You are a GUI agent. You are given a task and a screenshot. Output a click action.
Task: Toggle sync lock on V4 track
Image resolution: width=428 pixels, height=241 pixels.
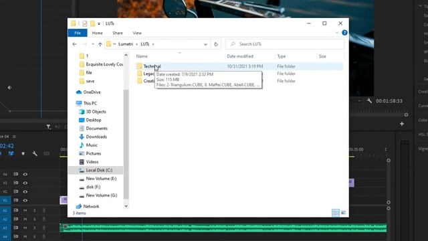coord(16,174)
